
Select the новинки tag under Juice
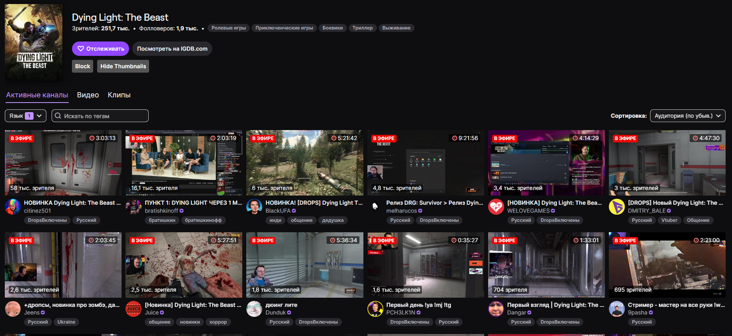[190, 322]
